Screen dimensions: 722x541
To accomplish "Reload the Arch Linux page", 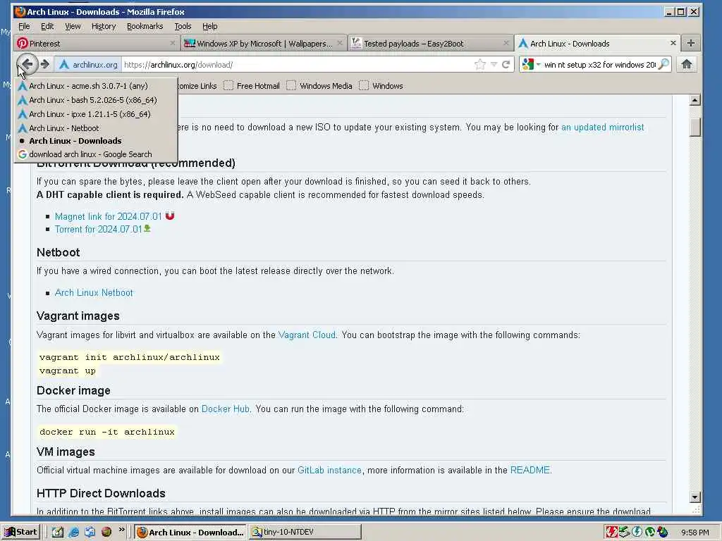I will (506, 64).
